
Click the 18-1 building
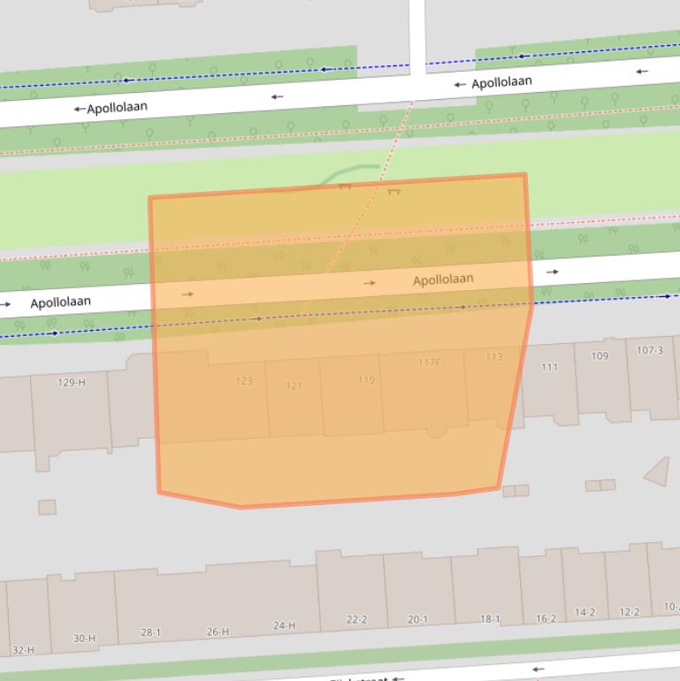(x=490, y=619)
